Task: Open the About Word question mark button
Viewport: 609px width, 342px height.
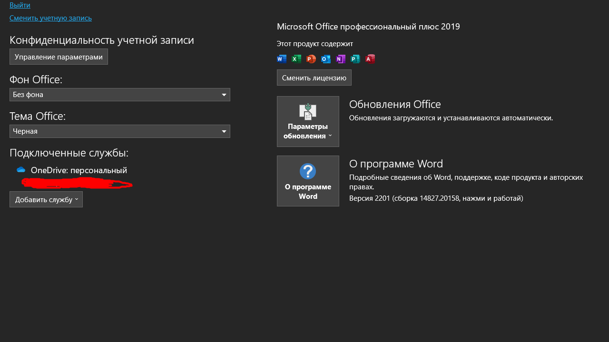Action: pos(308,181)
